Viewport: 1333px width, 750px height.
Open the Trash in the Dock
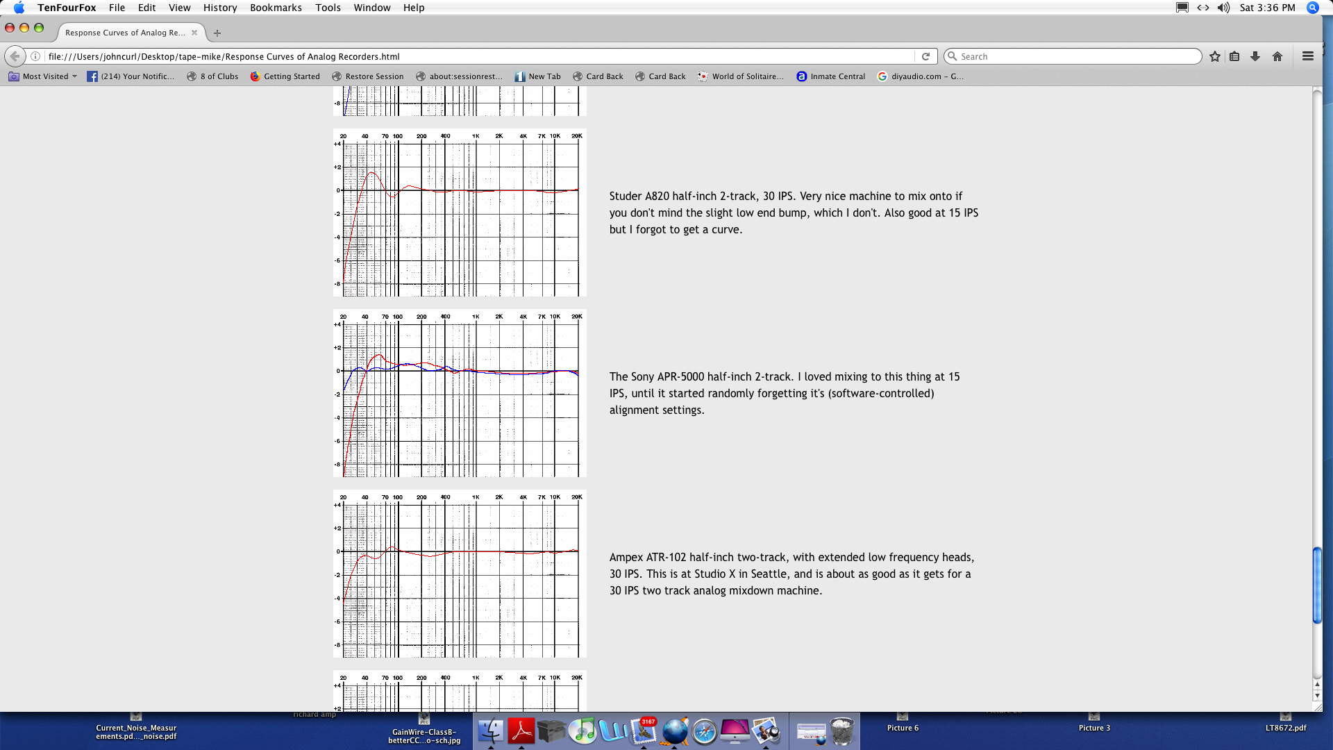[842, 731]
